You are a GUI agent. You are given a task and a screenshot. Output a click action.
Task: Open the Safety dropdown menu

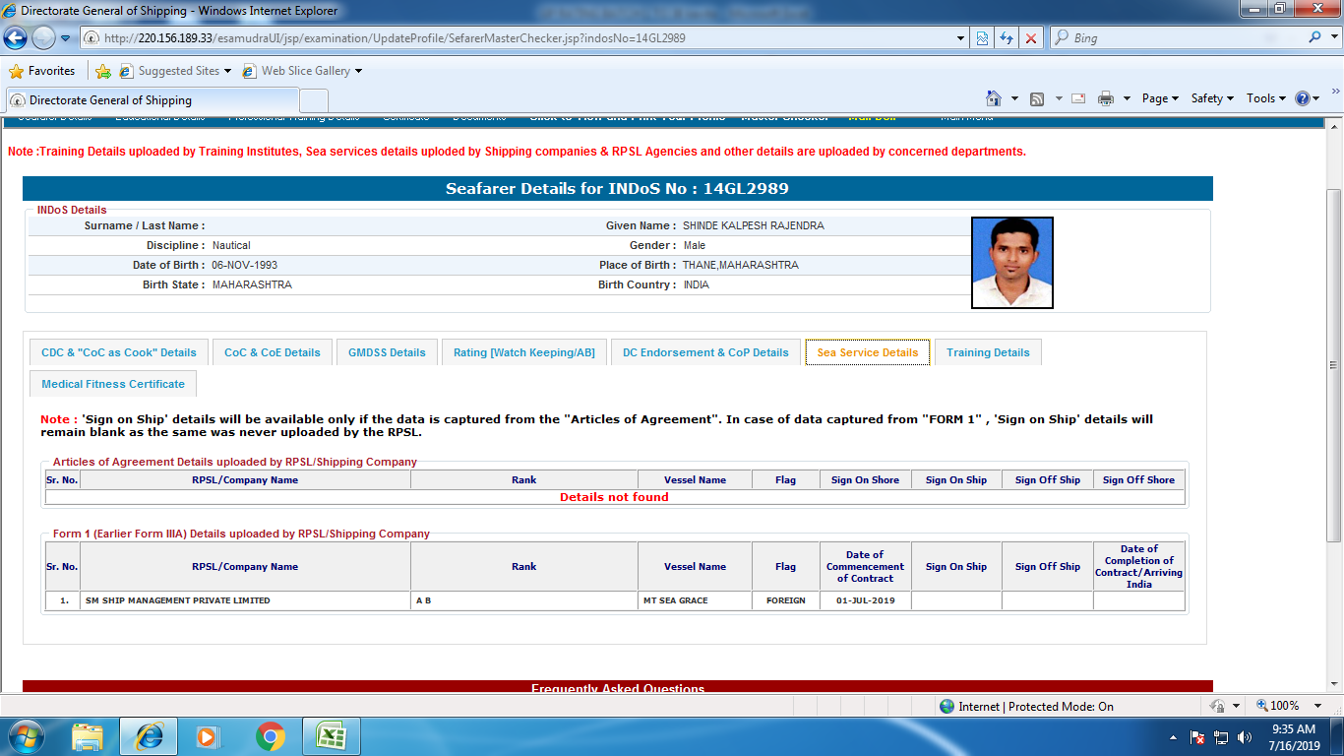(1212, 98)
